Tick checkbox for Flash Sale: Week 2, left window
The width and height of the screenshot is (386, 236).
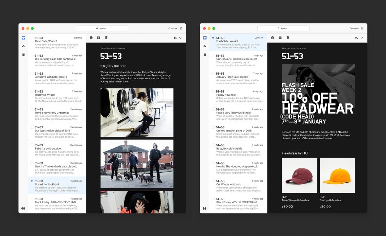point(32,38)
